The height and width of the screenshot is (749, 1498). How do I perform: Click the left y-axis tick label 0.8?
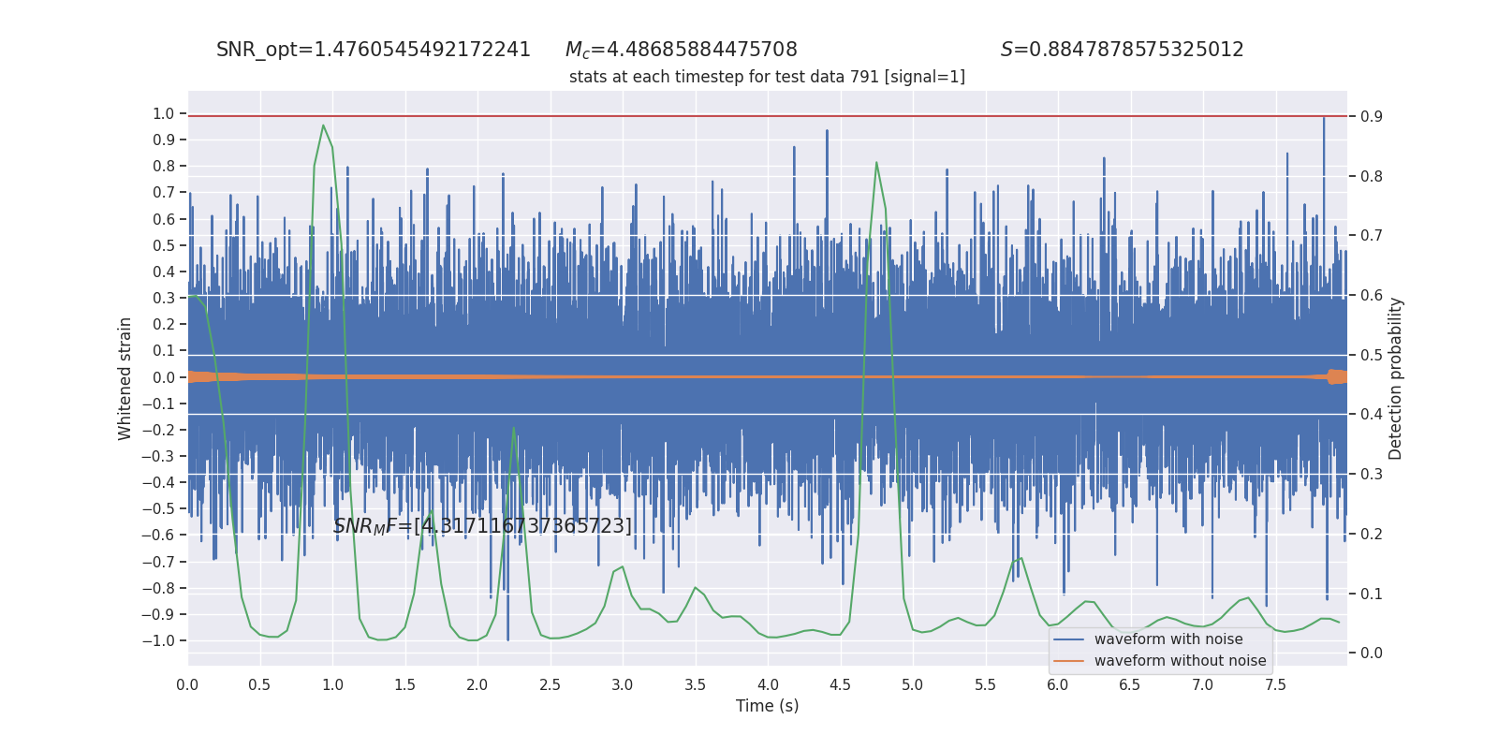click(164, 166)
